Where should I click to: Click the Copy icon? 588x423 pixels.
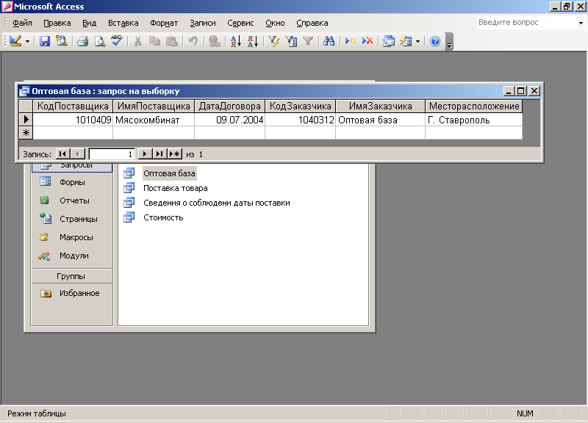coord(154,41)
